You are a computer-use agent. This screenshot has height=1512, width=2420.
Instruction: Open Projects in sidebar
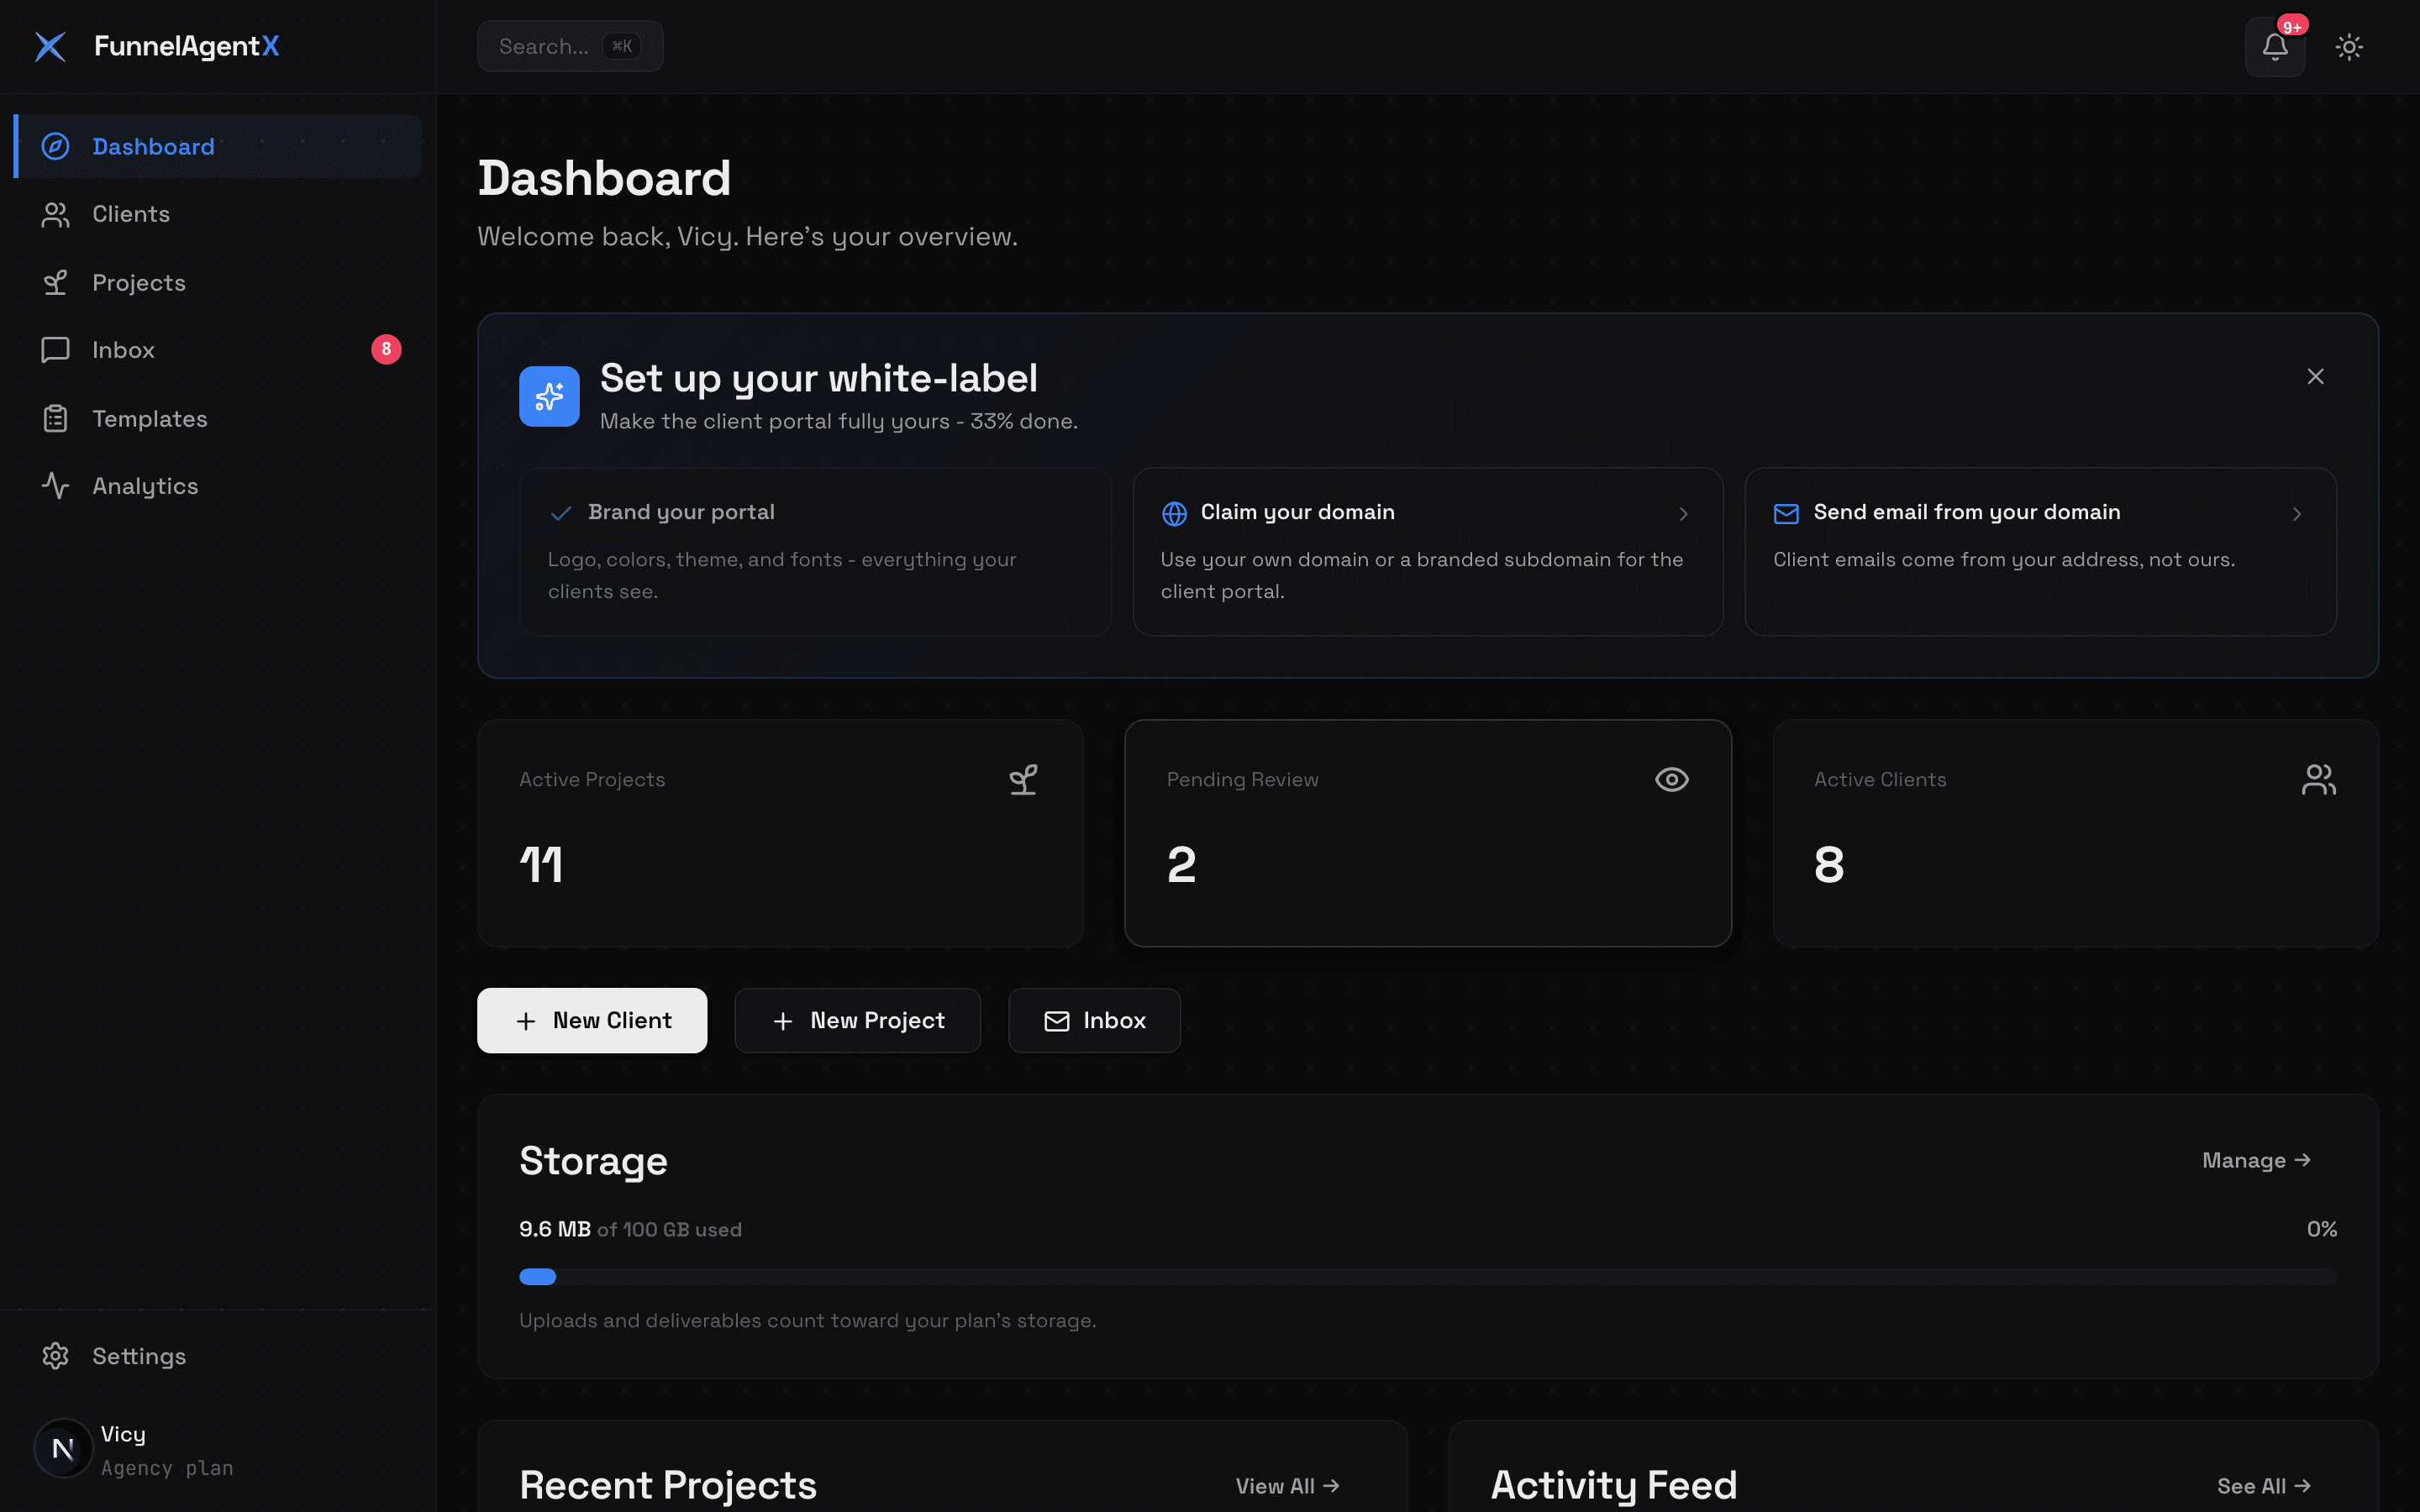point(218,283)
